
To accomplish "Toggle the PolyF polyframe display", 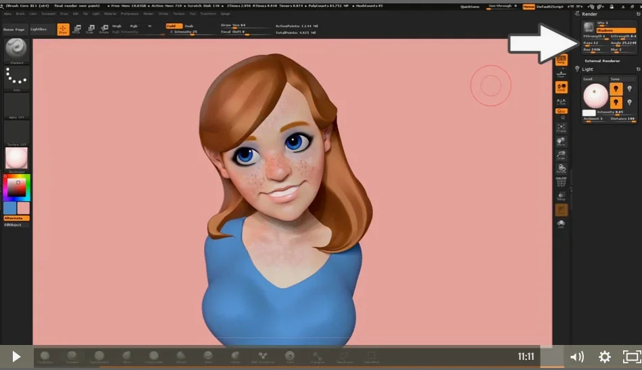I will (x=562, y=182).
